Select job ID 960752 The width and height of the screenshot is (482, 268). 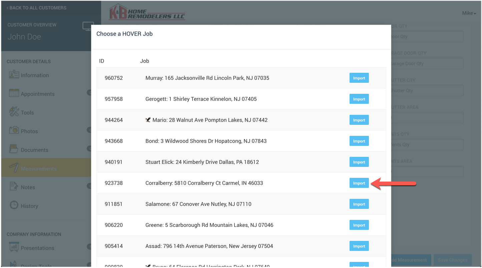pyautogui.click(x=114, y=78)
